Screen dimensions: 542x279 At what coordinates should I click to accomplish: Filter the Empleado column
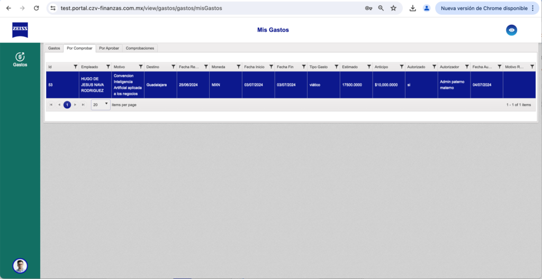pyautogui.click(x=108, y=67)
